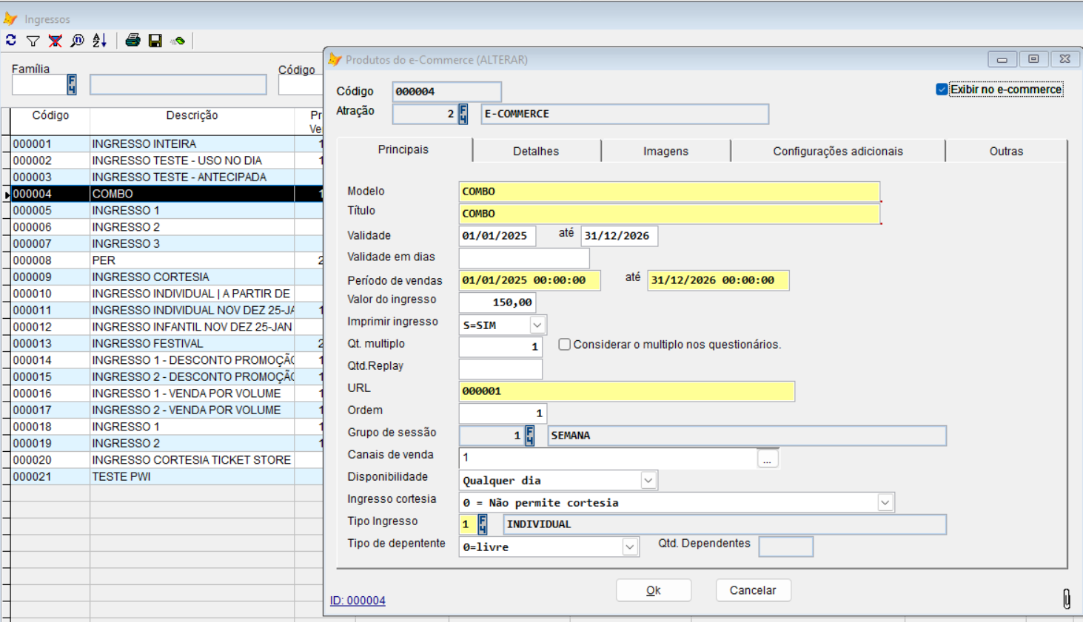Click the ID: 000004 link
1083x622 pixels.
(358, 601)
